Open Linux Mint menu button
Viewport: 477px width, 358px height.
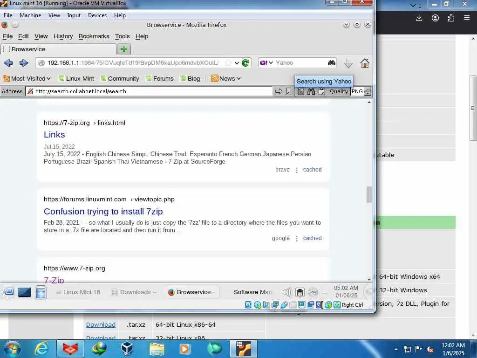(8, 292)
